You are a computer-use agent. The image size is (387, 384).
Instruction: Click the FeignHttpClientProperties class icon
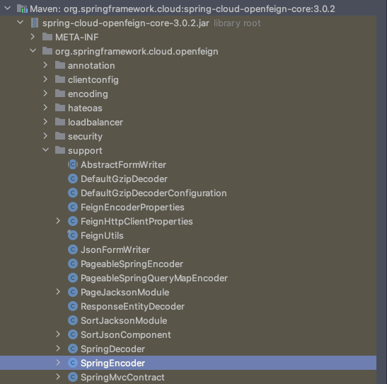tap(73, 221)
